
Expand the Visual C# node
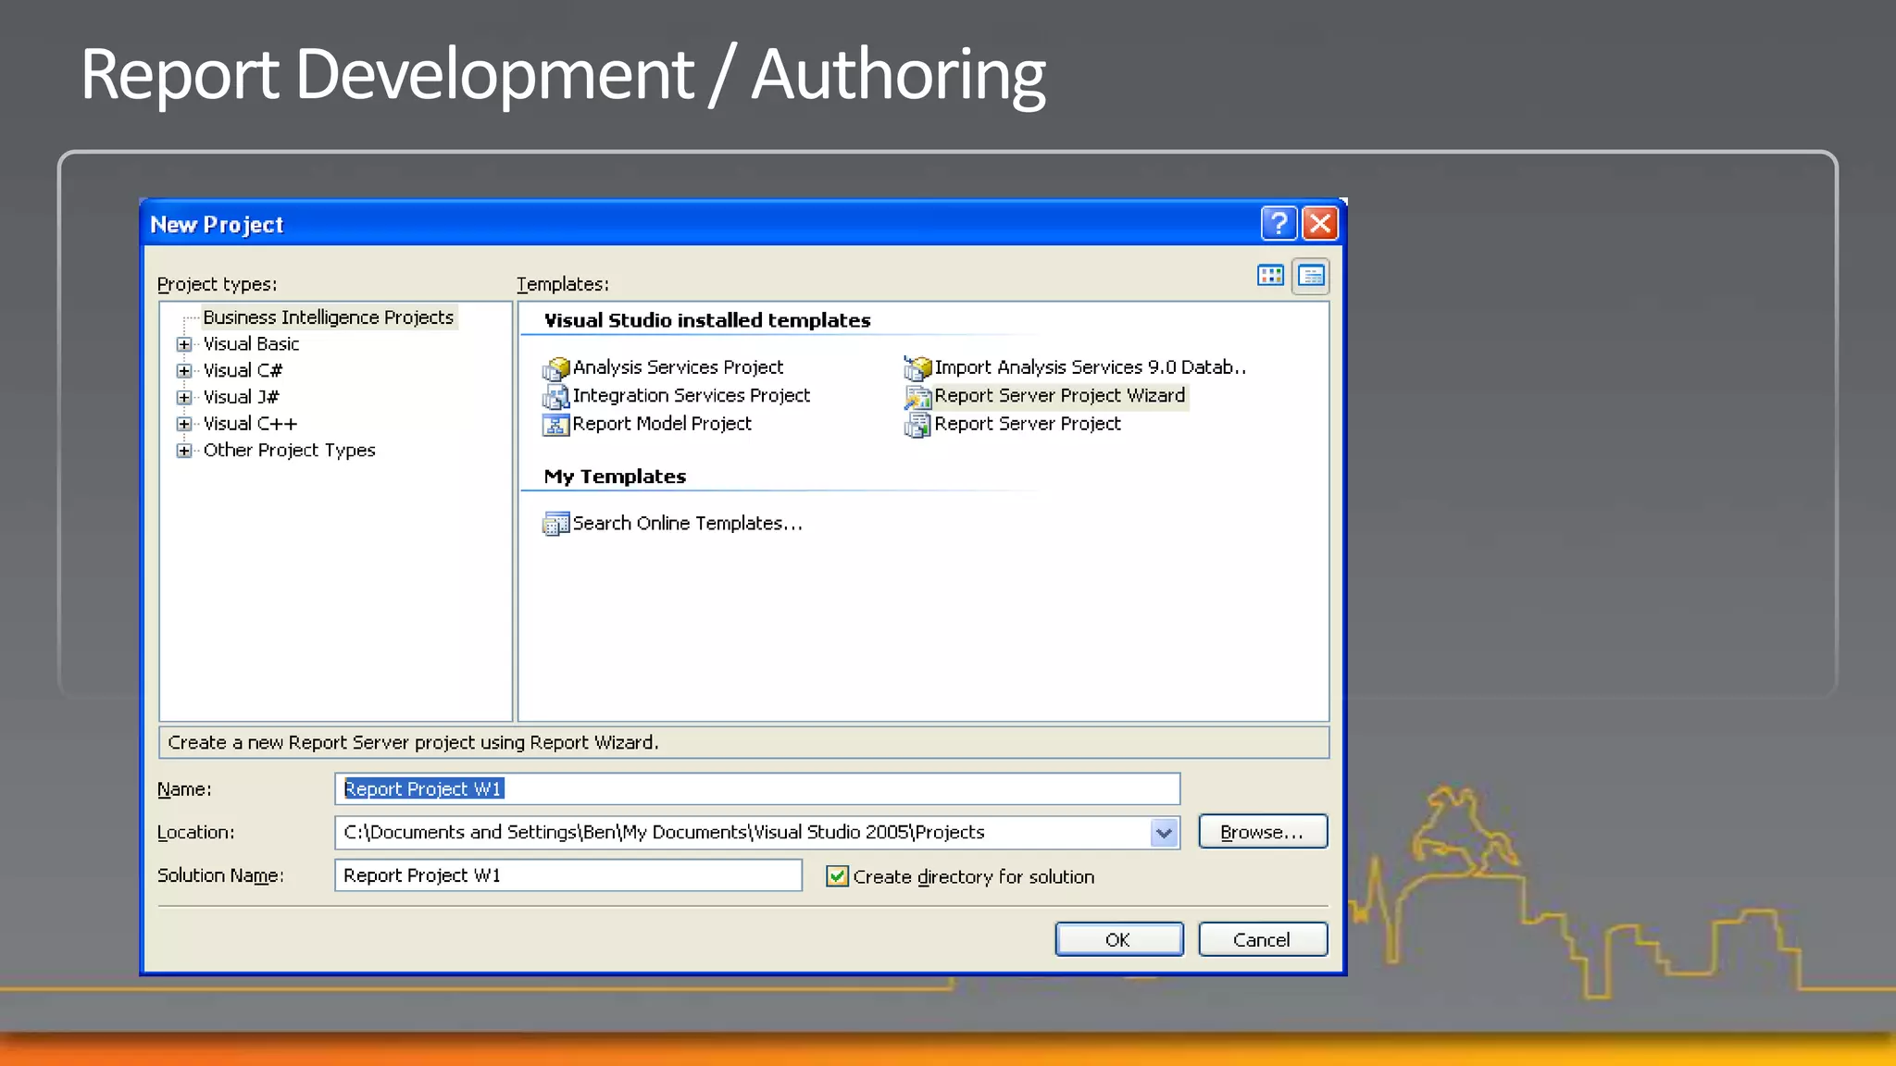[x=184, y=371]
